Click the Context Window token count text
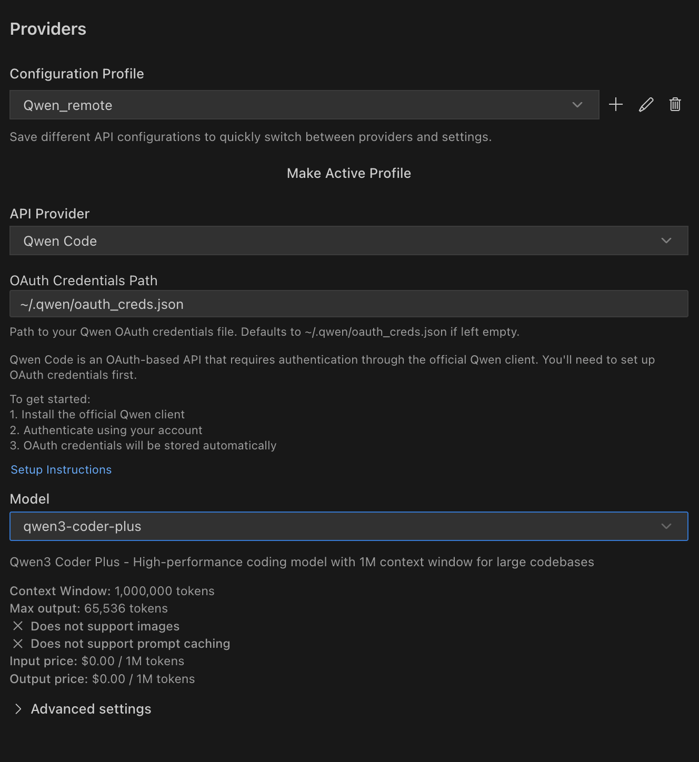This screenshot has height=762, width=699. [x=112, y=591]
